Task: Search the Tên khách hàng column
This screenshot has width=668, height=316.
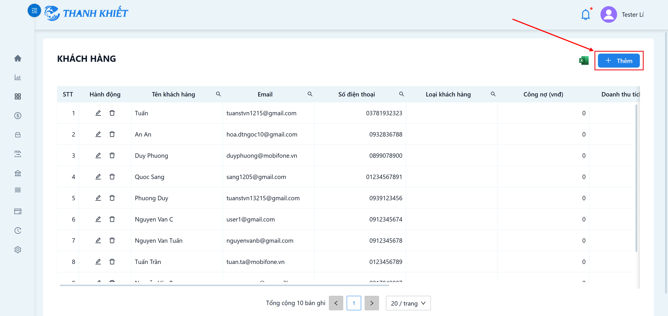Action: pos(218,94)
